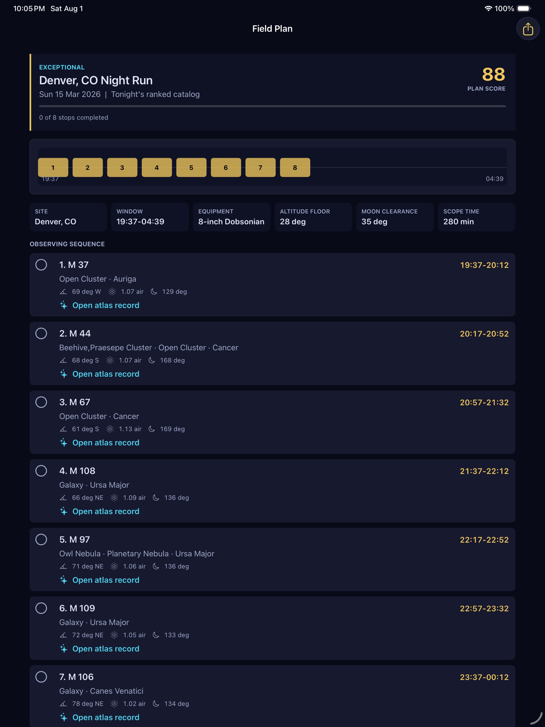Screen dimensions: 545x727
Task: Open atlas record for M 109
Action: pyautogui.click(x=100, y=649)
